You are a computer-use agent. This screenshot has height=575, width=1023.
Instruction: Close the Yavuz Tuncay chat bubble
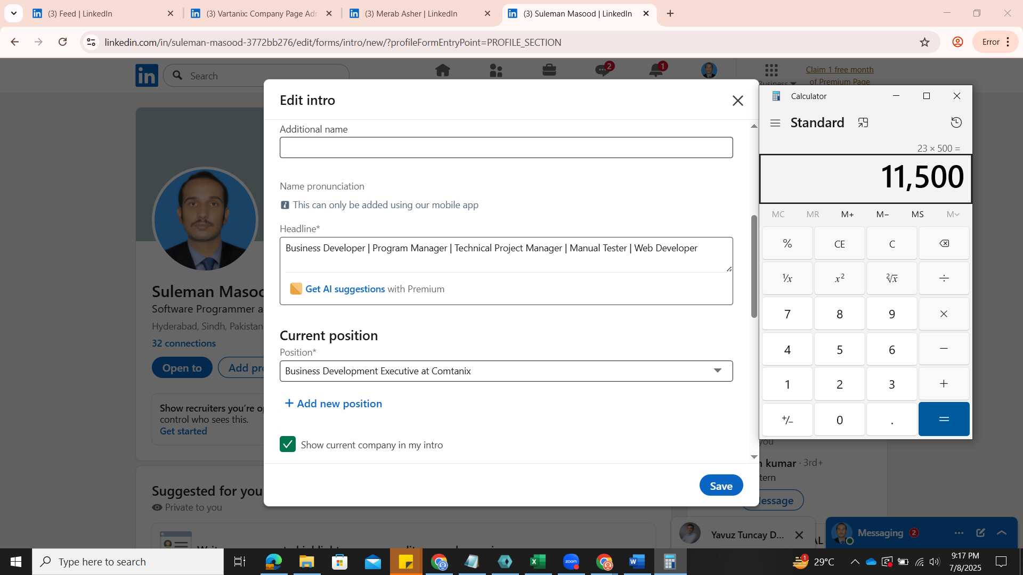(799, 535)
